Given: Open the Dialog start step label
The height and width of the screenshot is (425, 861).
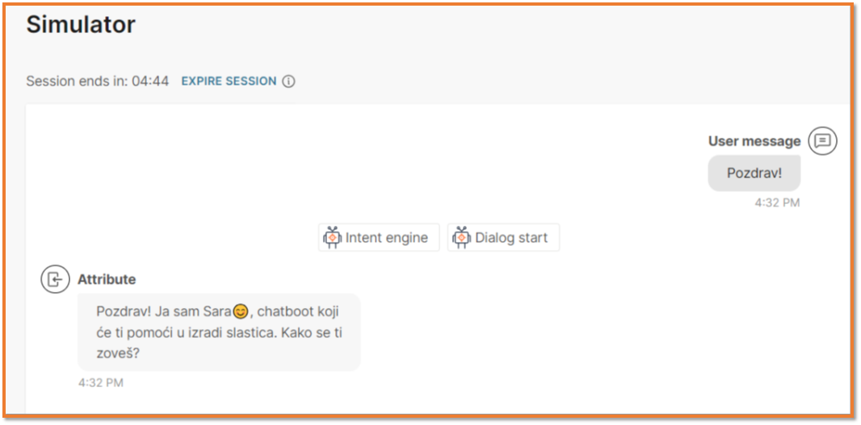Looking at the screenshot, I should click(x=510, y=238).
